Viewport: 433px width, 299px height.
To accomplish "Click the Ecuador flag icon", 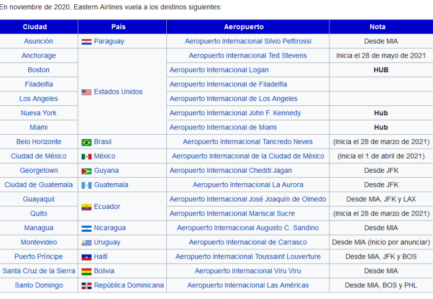I will pos(86,207).
